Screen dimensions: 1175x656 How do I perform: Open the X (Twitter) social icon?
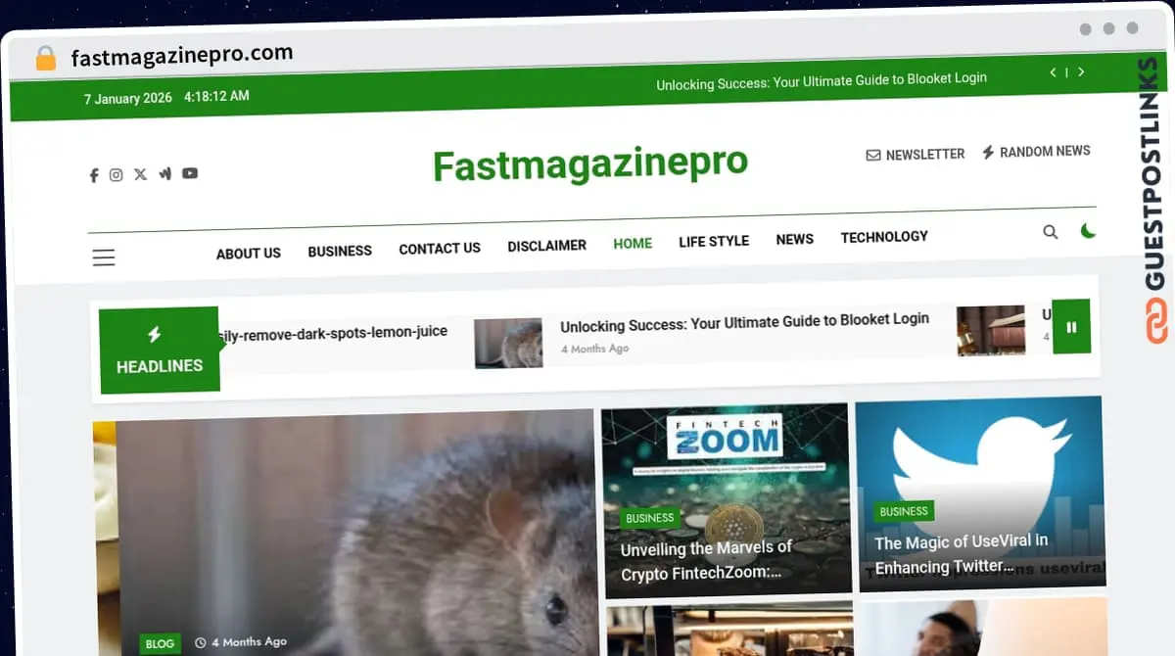point(140,174)
